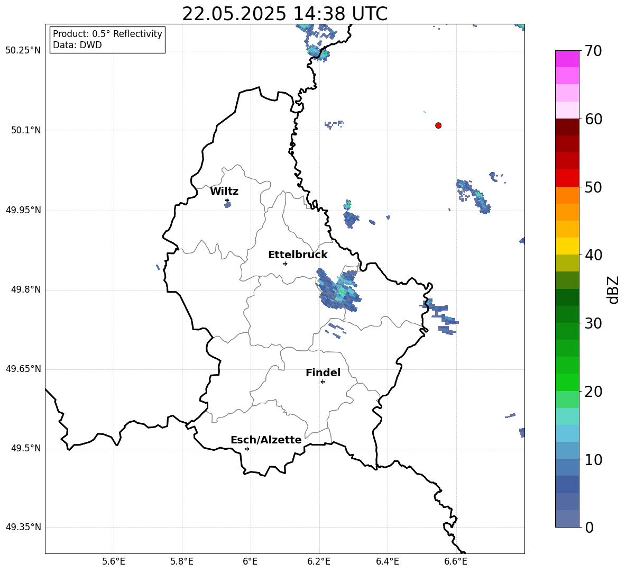
Task: Click the yellow colorbar segment at 40 dBZ
Action: 567,246
